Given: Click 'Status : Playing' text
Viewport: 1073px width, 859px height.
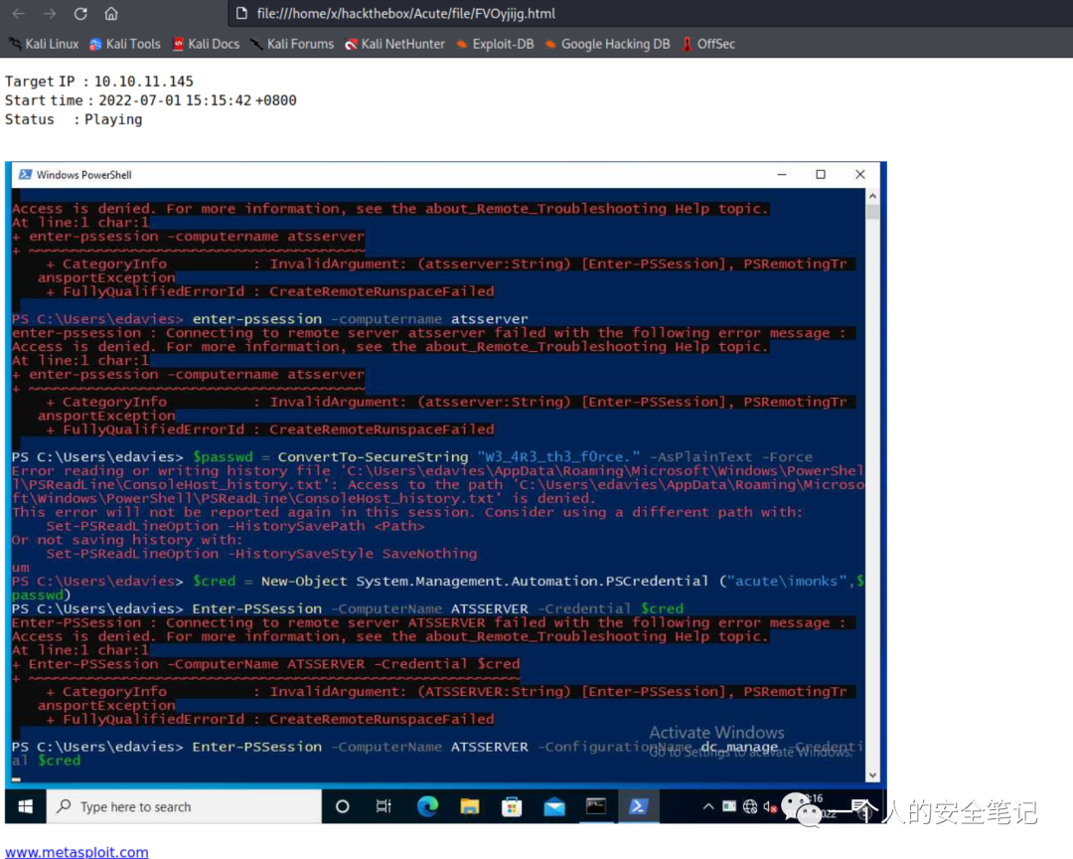Looking at the screenshot, I should coord(74,120).
